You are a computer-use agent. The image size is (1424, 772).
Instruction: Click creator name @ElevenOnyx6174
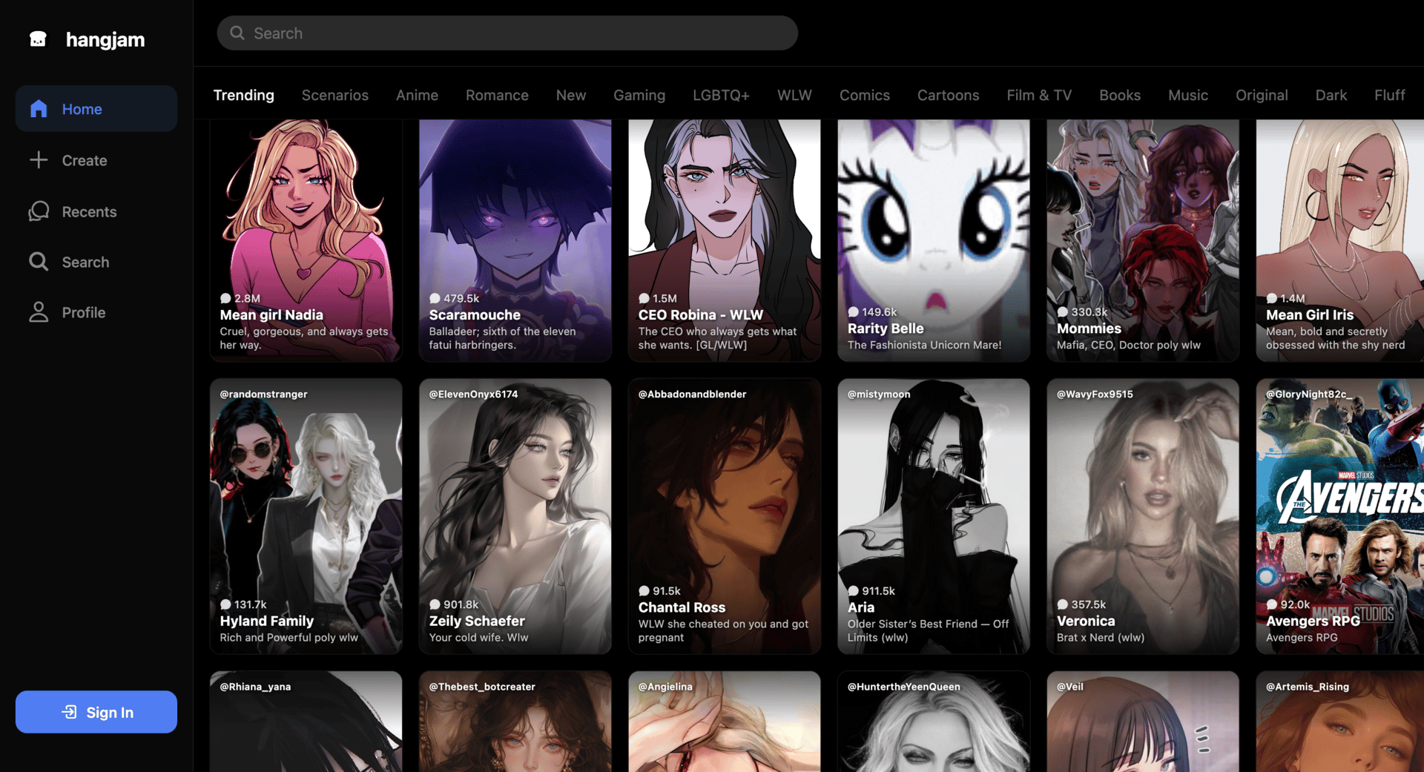pos(473,394)
